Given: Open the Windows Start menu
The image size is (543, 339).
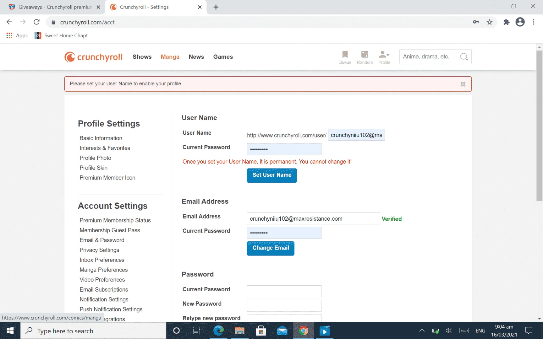Looking at the screenshot, I should point(10,331).
